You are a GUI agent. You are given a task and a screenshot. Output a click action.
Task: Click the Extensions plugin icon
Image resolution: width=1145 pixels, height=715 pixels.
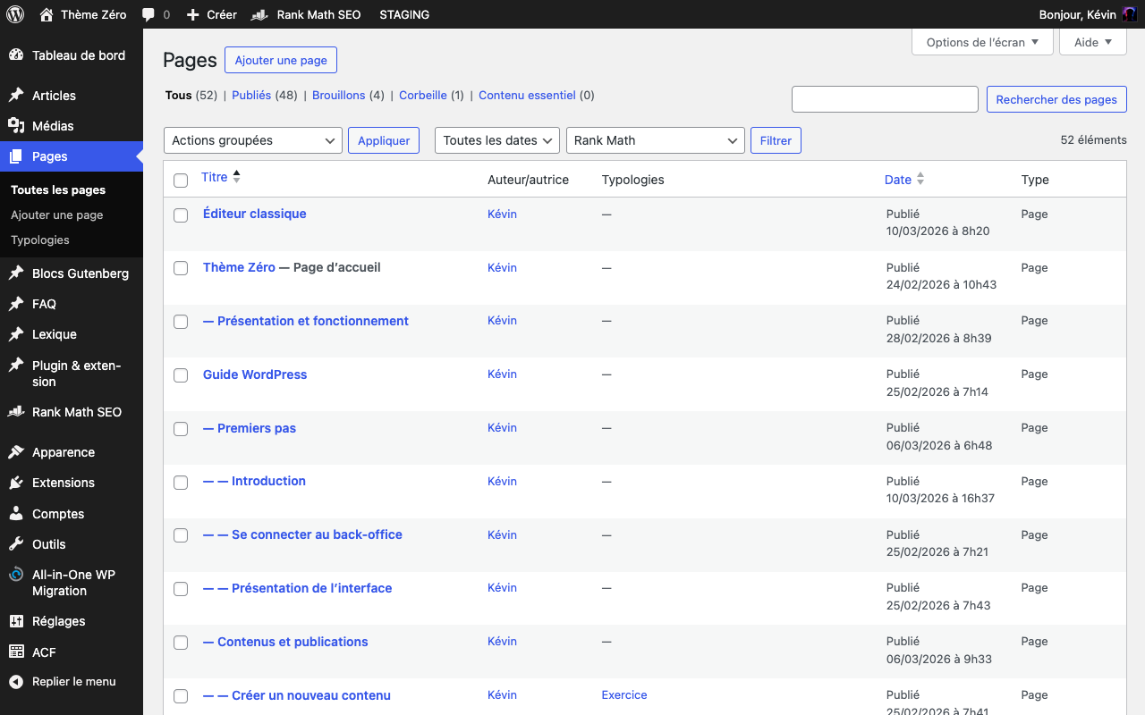(16, 483)
